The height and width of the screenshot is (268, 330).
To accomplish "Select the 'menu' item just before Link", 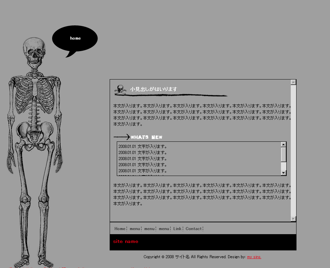I will pyautogui.click(x=164, y=229).
